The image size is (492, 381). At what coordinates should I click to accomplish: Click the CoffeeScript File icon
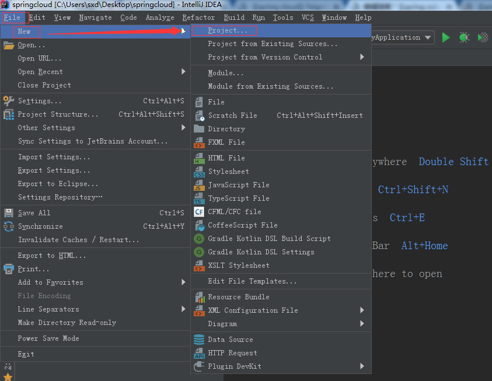[200, 225]
